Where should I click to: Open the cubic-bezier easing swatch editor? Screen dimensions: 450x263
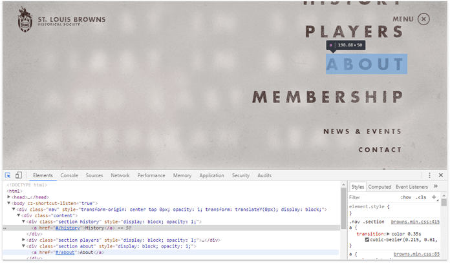click(367, 240)
